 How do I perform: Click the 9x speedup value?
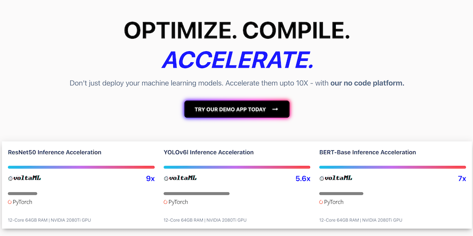pos(150,178)
